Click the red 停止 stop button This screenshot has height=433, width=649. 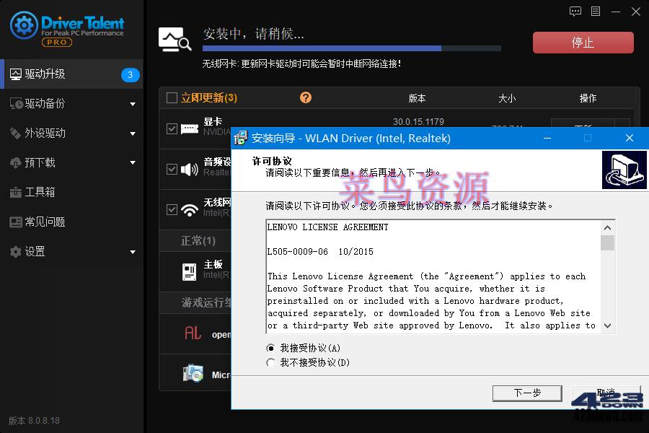point(582,42)
